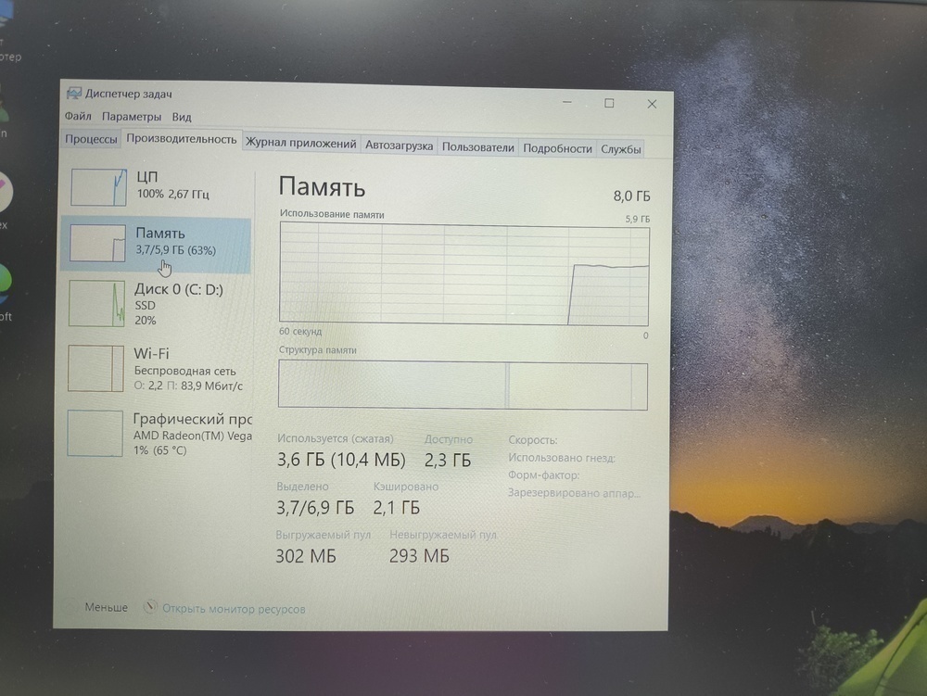Open the Файл menu
Screen dimensions: 927x696
coord(77,116)
